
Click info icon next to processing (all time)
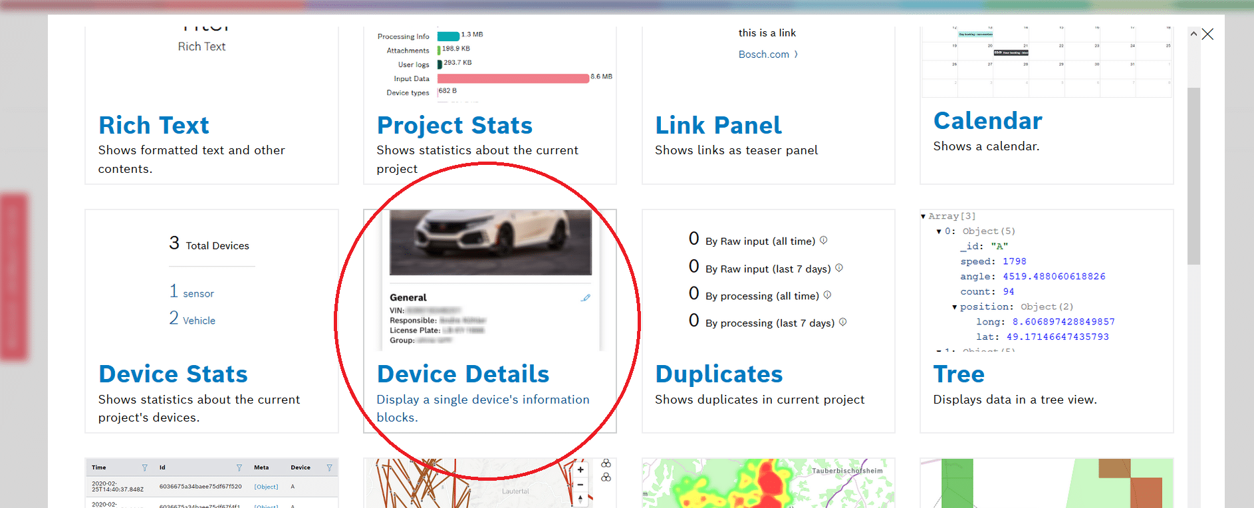[827, 295]
